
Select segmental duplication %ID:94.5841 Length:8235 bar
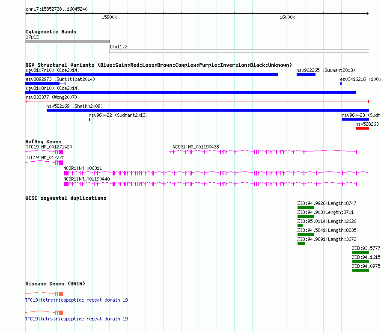[x=305, y=234]
